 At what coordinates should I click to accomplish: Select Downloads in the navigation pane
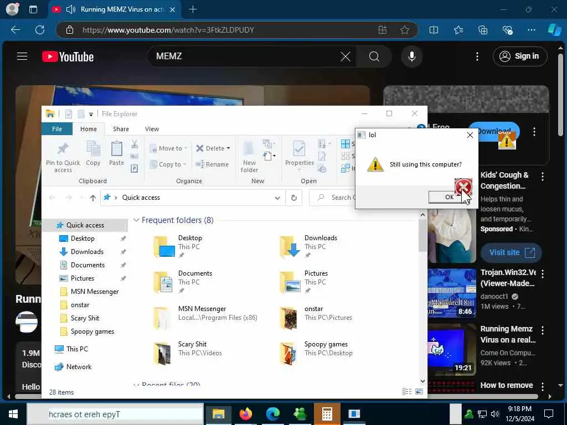click(x=87, y=252)
